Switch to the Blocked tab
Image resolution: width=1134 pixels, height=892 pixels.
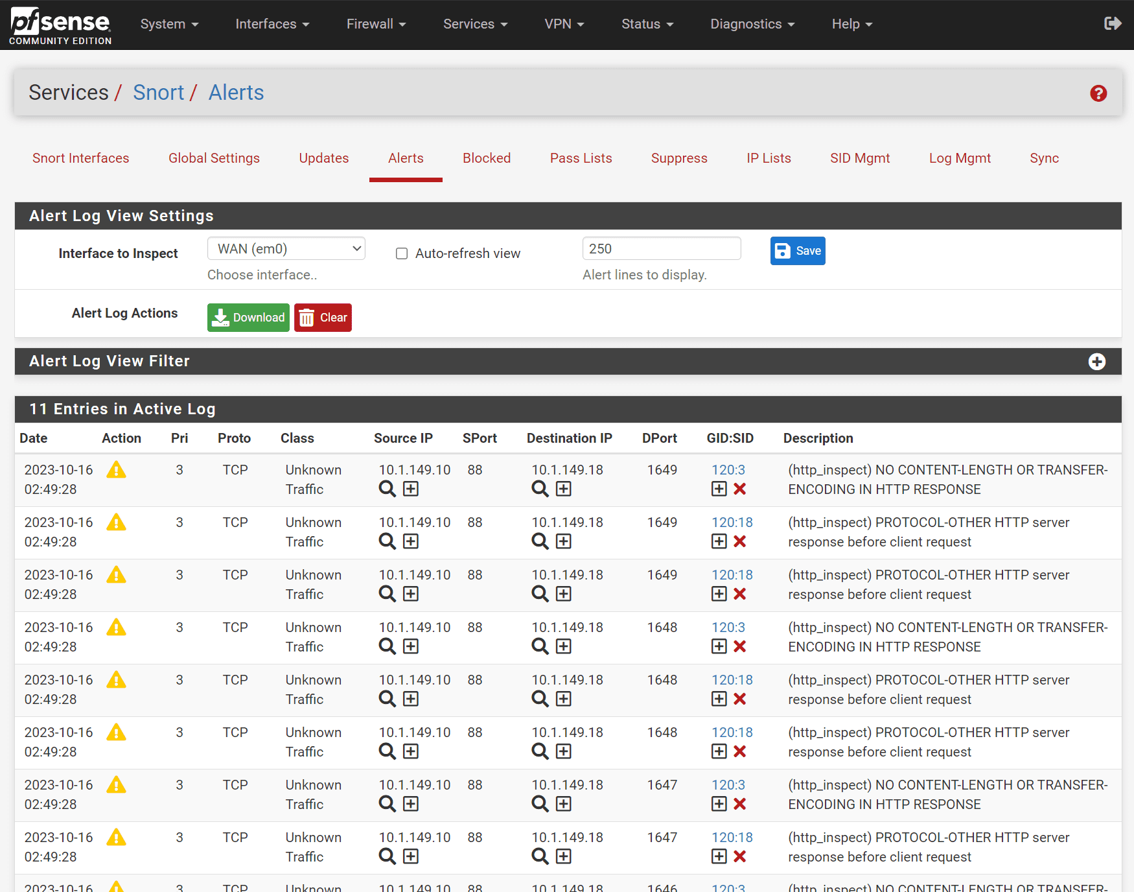486,158
